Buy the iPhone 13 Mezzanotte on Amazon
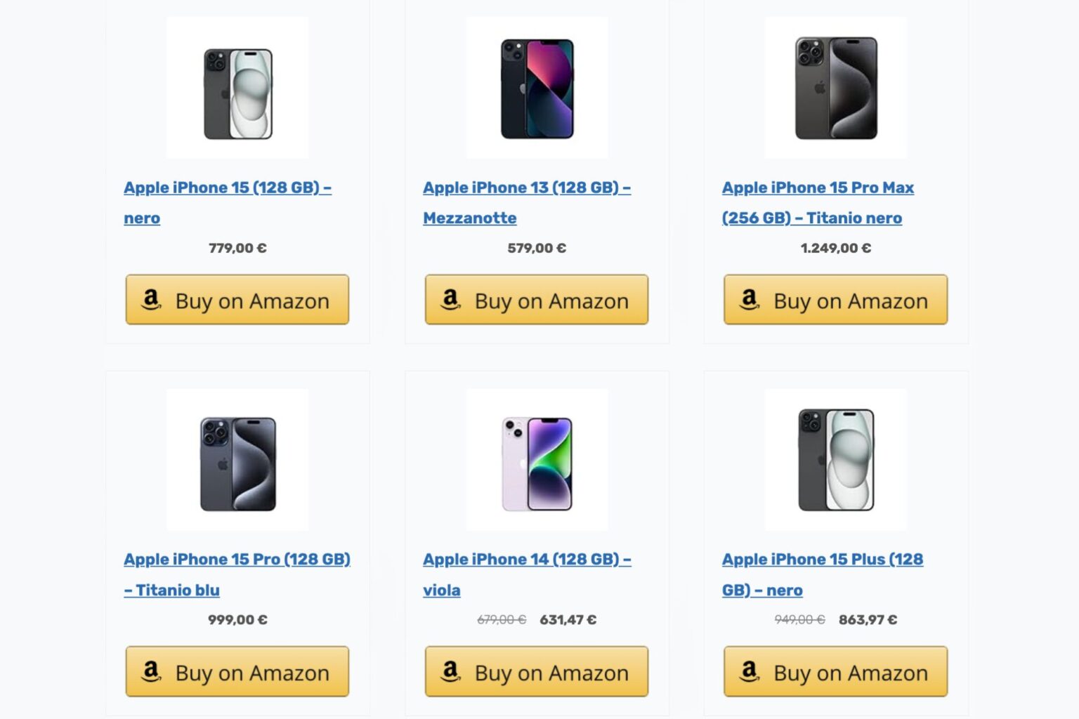The image size is (1079, 719). (x=537, y=301)
